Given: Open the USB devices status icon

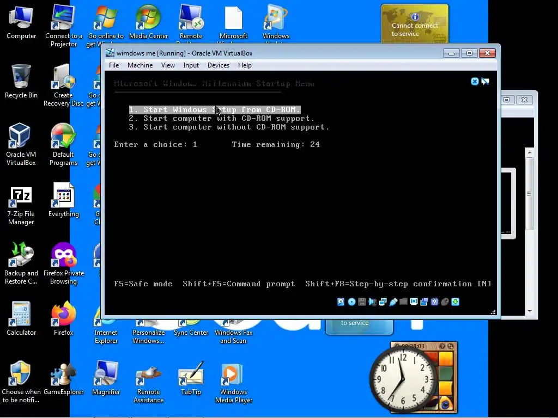Looking at the screenshot, I should 393,302.
